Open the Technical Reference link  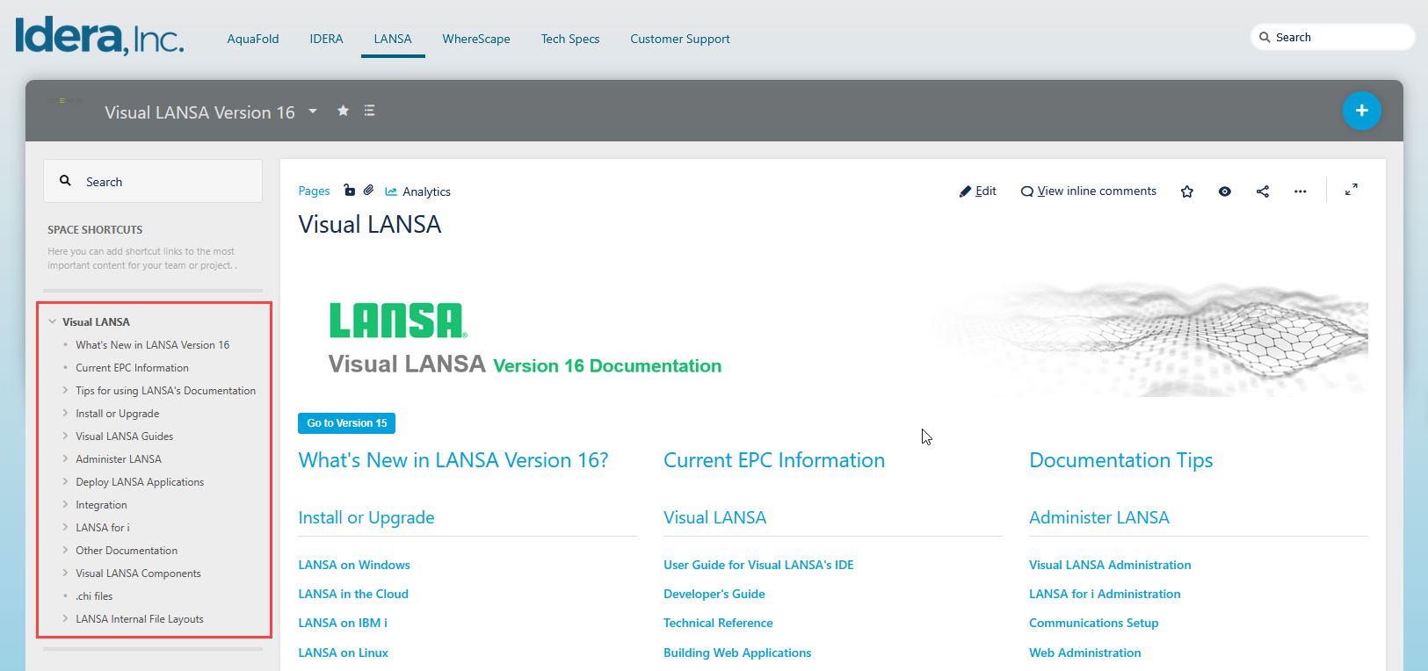click(x=719, y=623)
